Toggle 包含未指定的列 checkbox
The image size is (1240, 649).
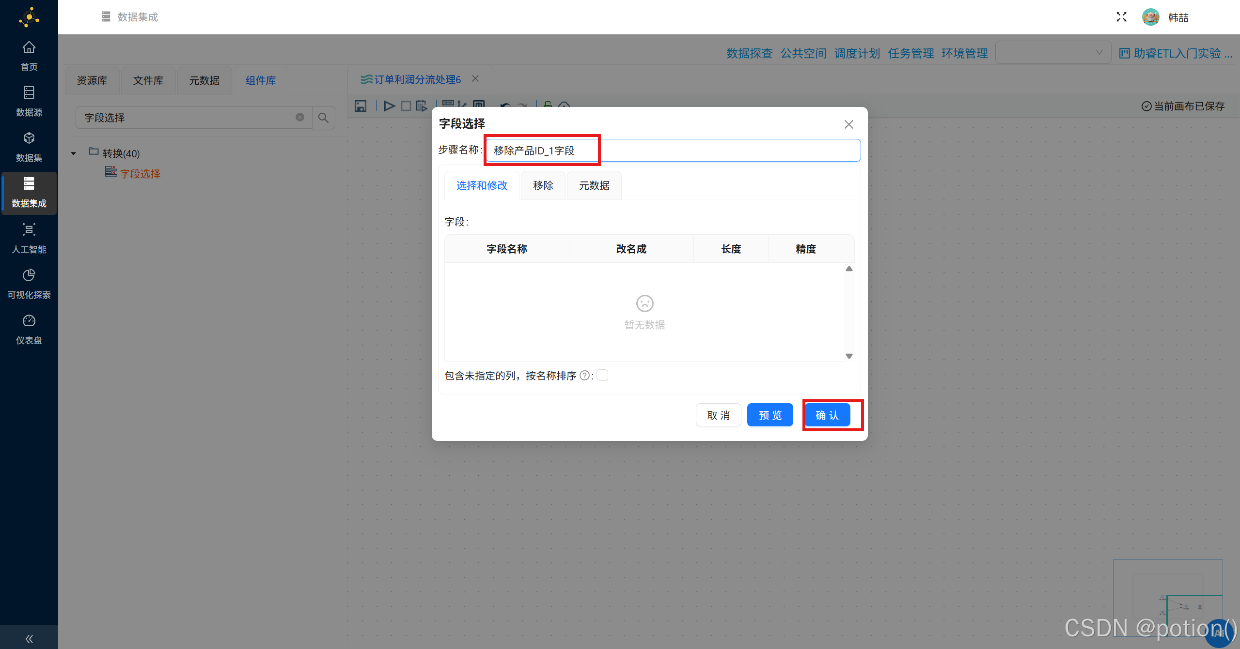point(602,375)
